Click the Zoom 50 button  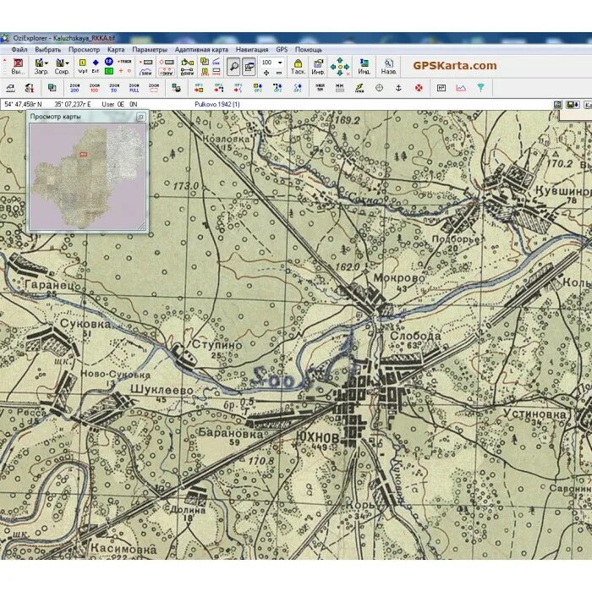(114, 88)
